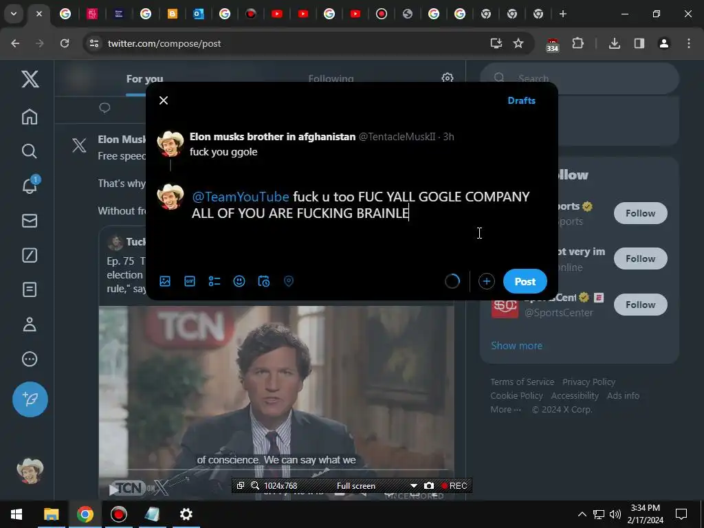Switch to the Following tab
The height and width of the screenshot is (528, 704).
(x=331, y=79)
